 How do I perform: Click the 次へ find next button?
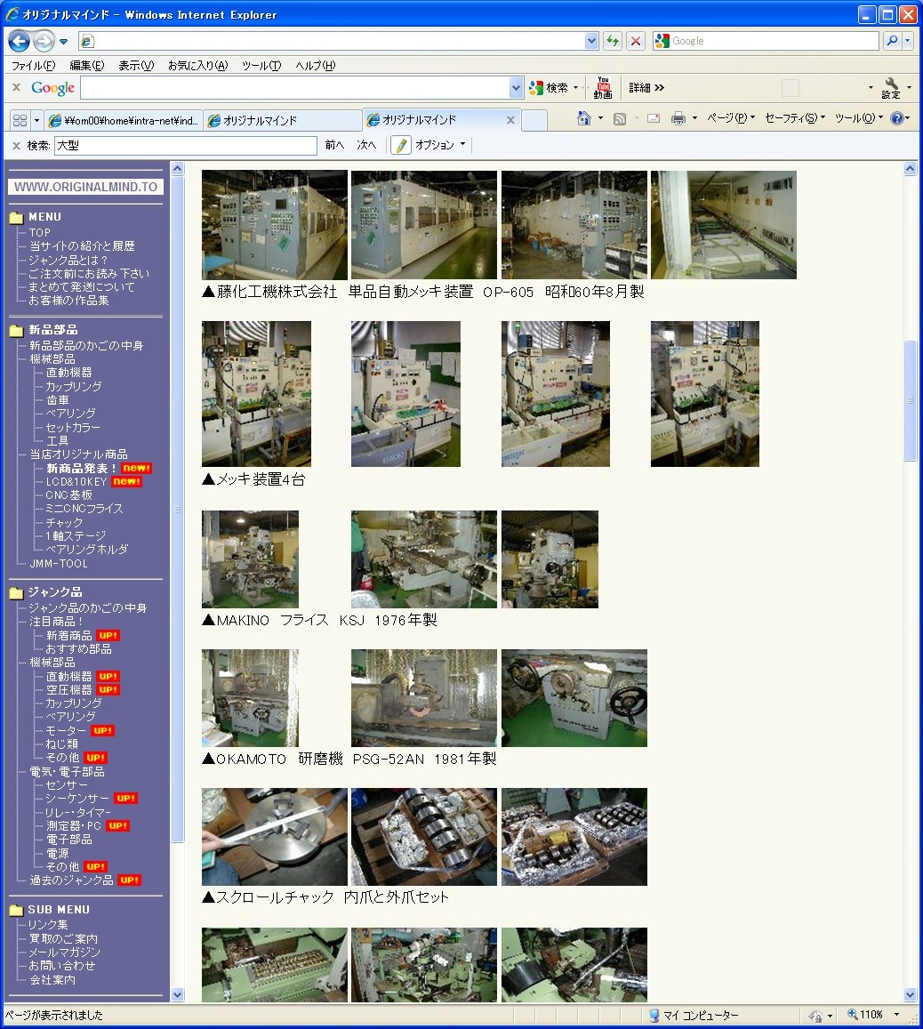click(366, 145)
